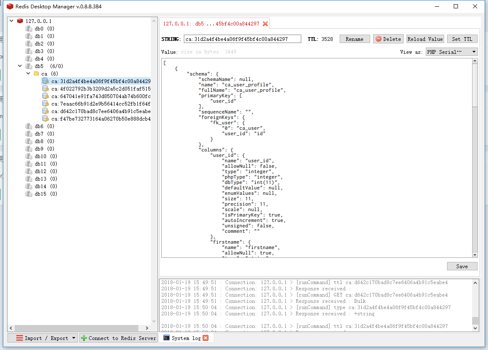Click the red Redis server icon for 127.0.0.1

(x=20, y=21)
